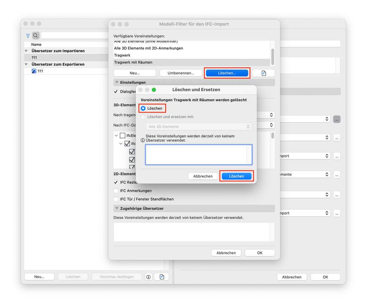
Task: Click the search magnifier icon
Action: tap(35, 35)
